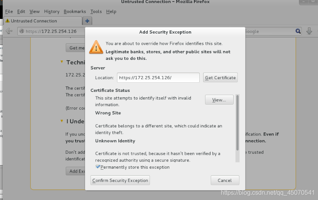Click the warning triangle icon in dialog
Screen dimensions: 318x200
click(x=96, y=47)
